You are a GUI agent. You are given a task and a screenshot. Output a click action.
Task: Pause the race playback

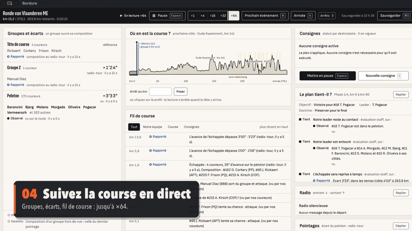(167, 16)
